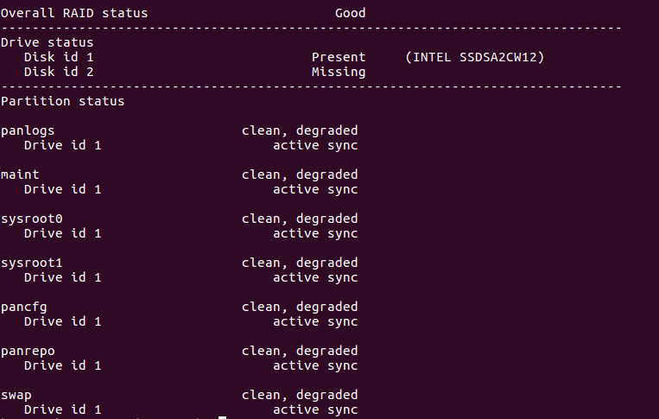Select the "Disk id 1" line label
The height and width of the screenshot is (419, 659).
point(59,57)
